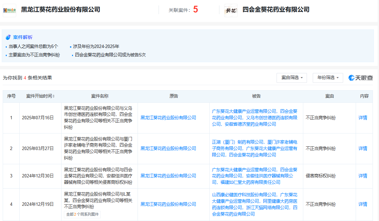
Task: Click case name mentioning 厦门许家老铺电子商务
Action: pos(98,148)
